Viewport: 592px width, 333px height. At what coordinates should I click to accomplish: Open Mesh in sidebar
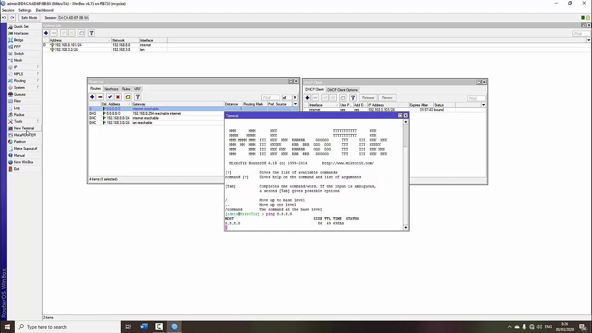point(18,60)
